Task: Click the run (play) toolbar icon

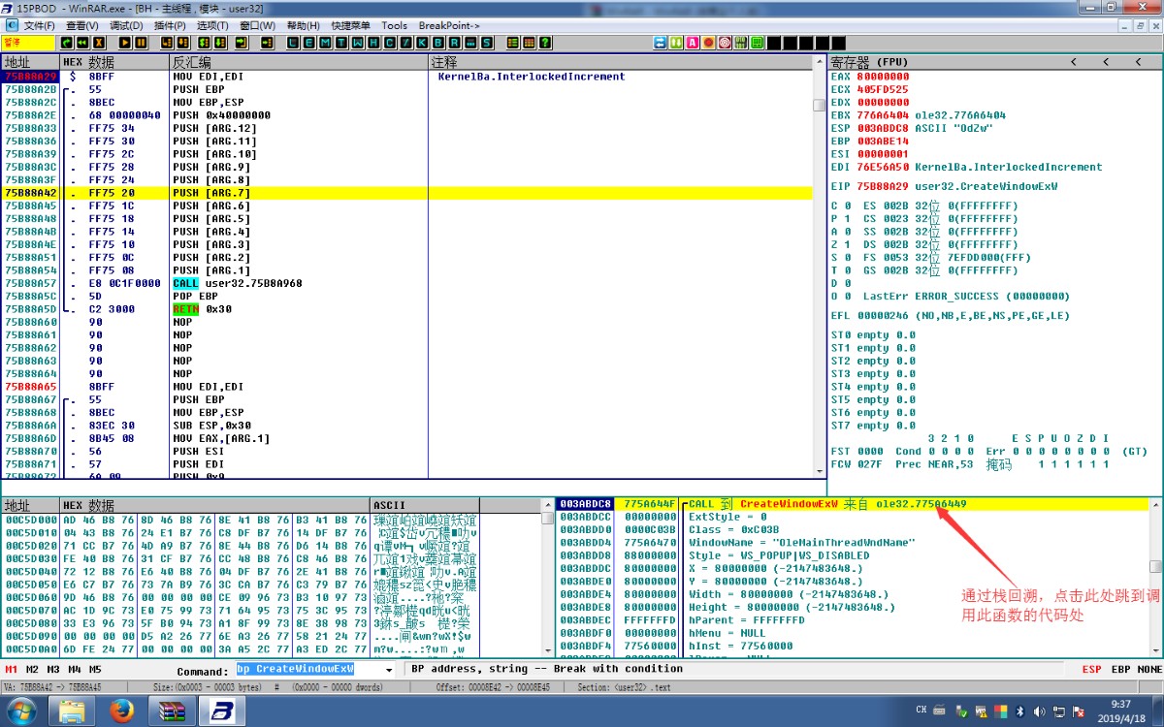Action: click(125, 43)
